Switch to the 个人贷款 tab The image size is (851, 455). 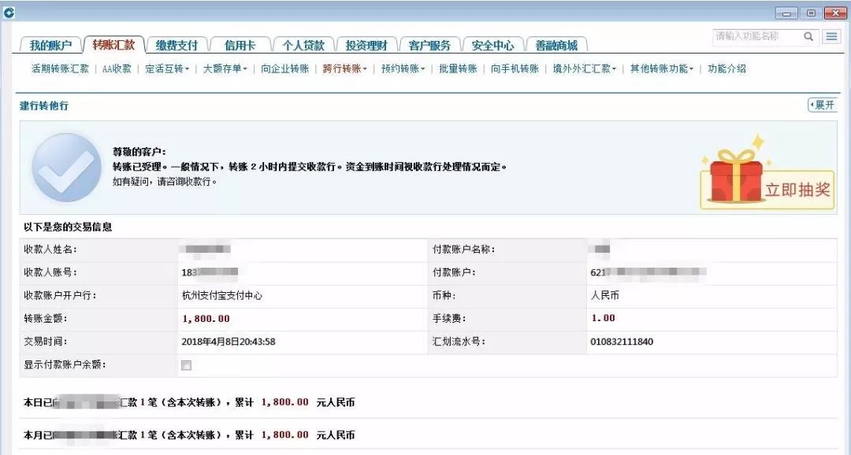[x=303, y=46]
